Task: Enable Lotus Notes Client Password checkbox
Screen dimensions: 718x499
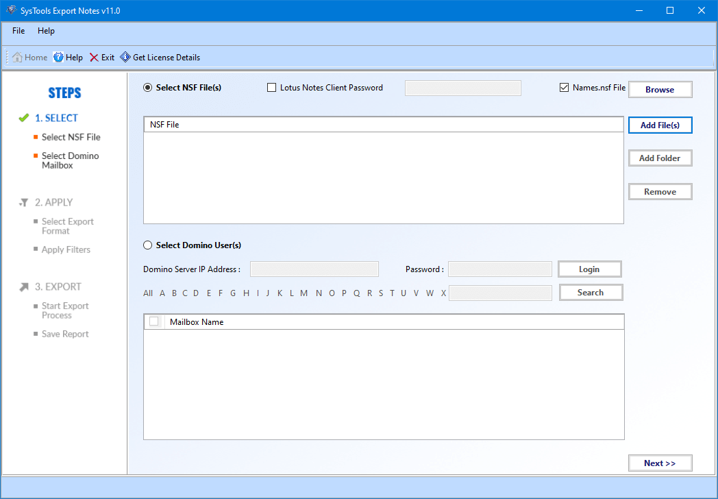Action: 271,88
